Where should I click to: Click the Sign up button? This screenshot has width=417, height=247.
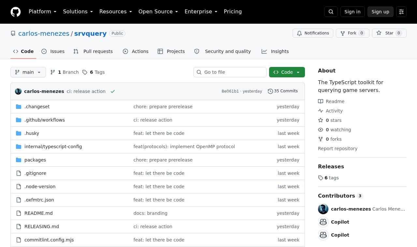tap(381, 12)
